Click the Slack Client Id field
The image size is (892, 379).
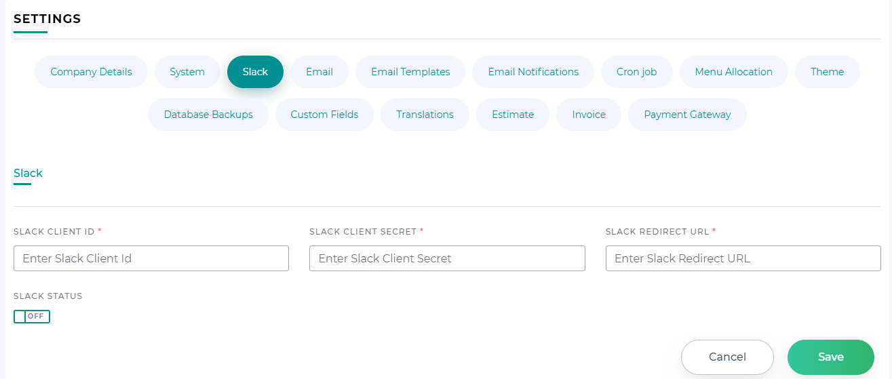point(151,258)
